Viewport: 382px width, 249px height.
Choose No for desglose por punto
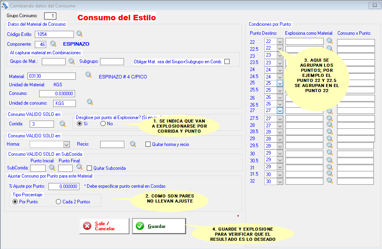click(103, 124)
